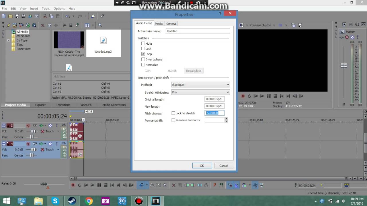Click the Lock event padlock icon
The width and height of the screenshot is (367, 206).
tap(206, 185)
